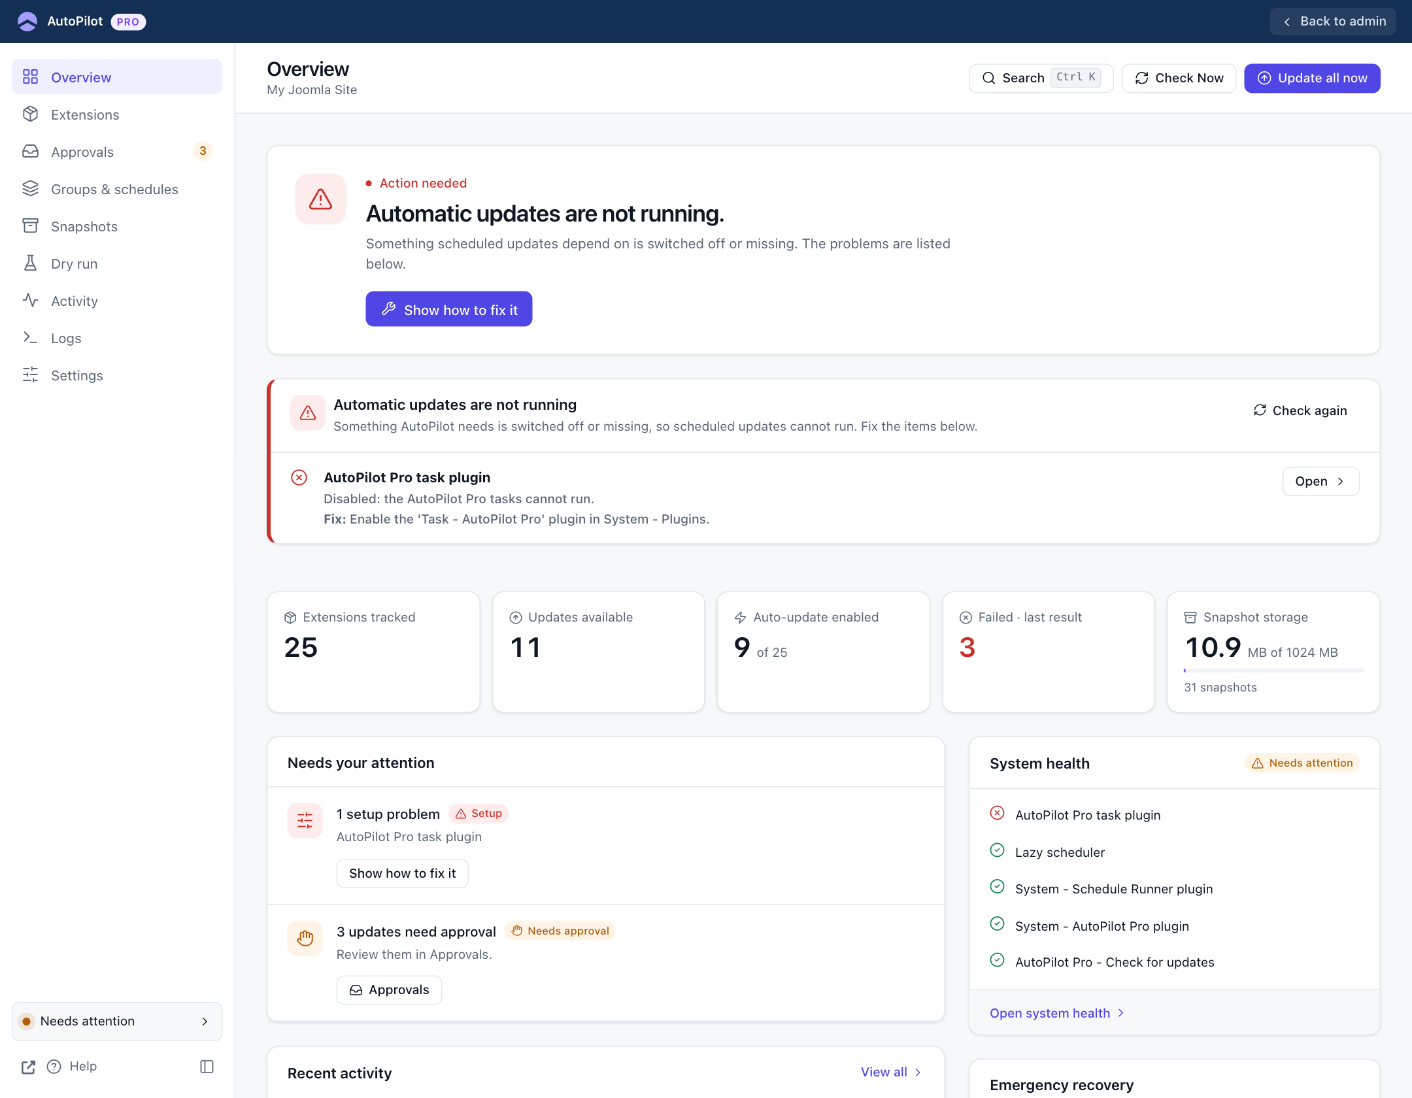Click the blue Show how to fix it button

(x=449, y=309)
